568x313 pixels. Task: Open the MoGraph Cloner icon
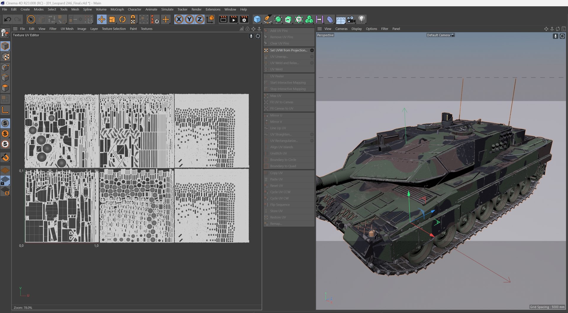pos(299,20)
